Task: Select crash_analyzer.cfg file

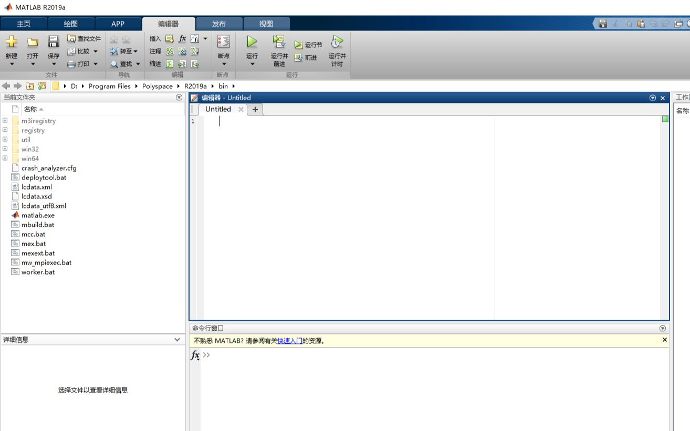Action: coord(49,168)
